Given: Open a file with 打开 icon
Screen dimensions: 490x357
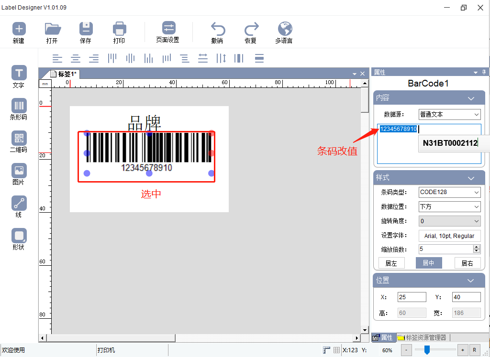Looking at the screenshot, I should point(53,29).
